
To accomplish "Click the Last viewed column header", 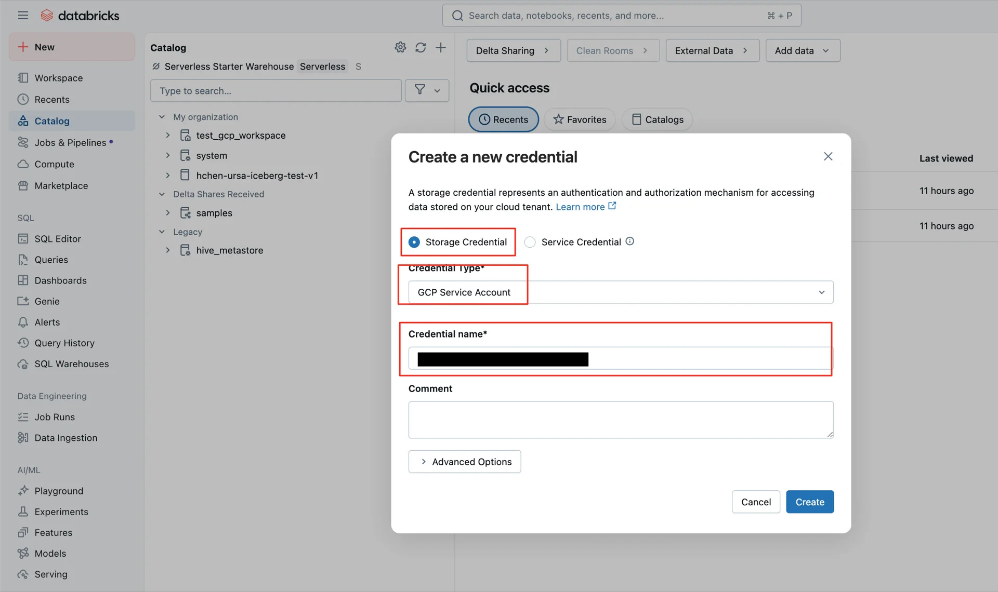I will [946, 158].
